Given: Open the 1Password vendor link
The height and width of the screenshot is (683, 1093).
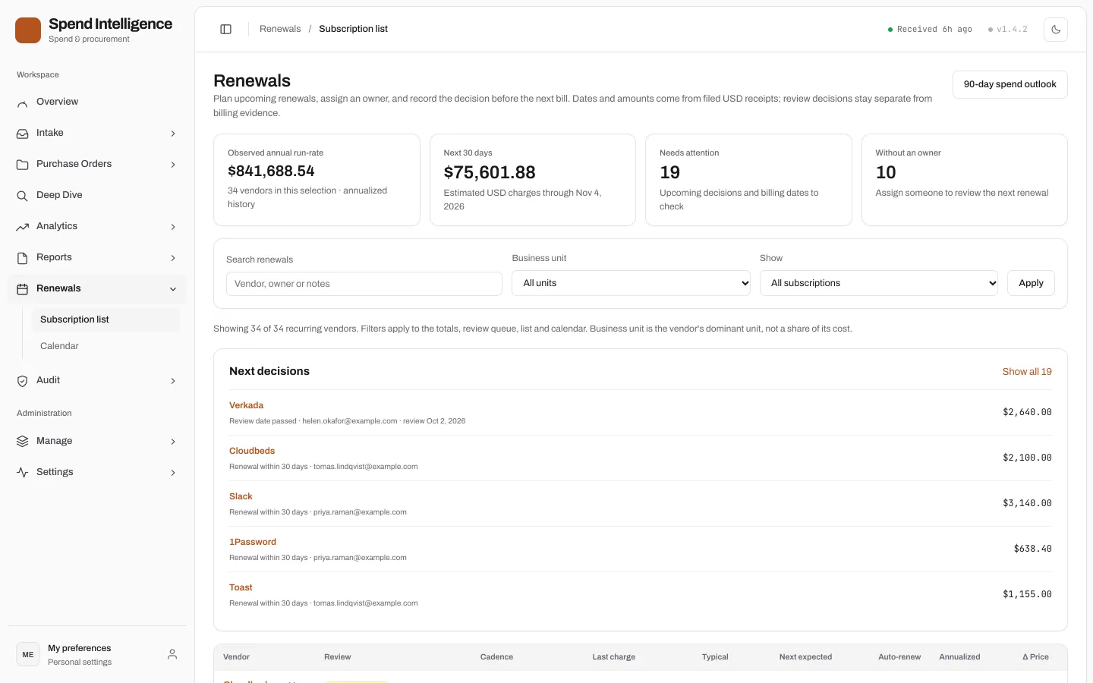Looking at the screenshot, I should pos(253,542).
